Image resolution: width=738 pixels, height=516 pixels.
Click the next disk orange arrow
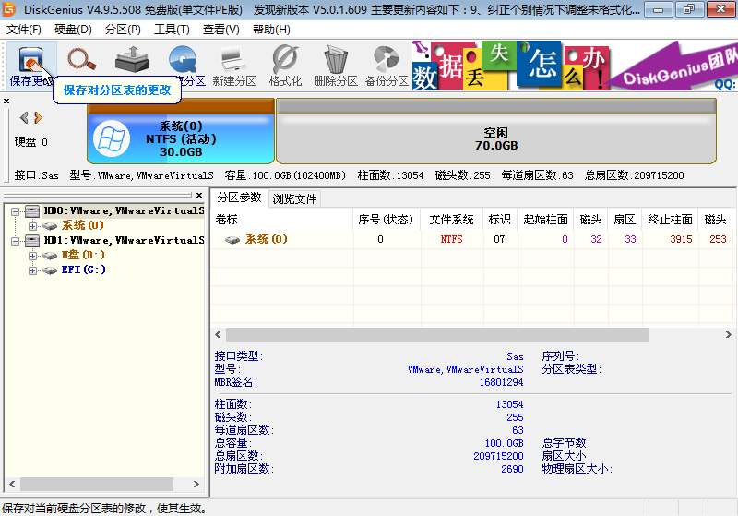coord(38,117)
